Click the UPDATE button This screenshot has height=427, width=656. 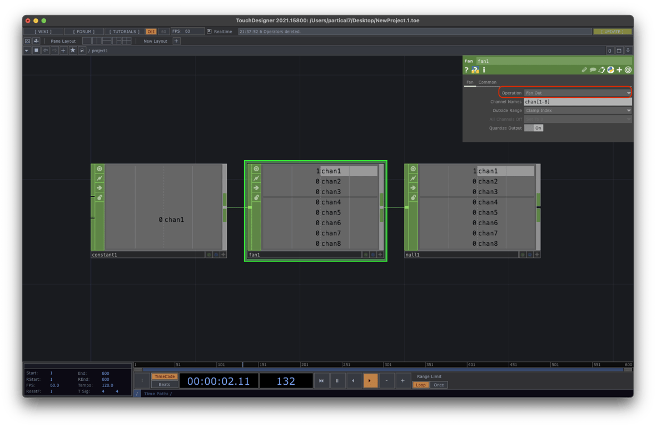click(613, 31)
